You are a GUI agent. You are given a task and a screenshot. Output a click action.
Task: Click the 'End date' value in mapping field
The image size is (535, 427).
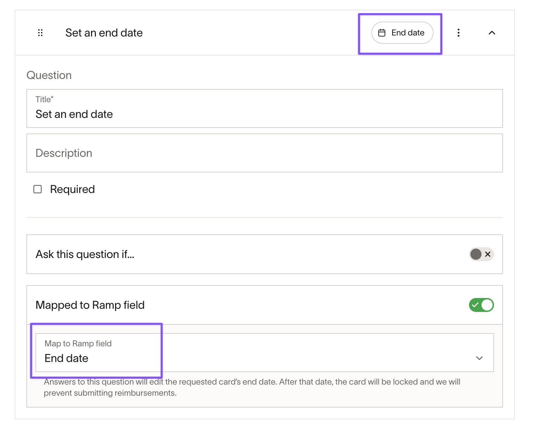(x=66, y=358)
